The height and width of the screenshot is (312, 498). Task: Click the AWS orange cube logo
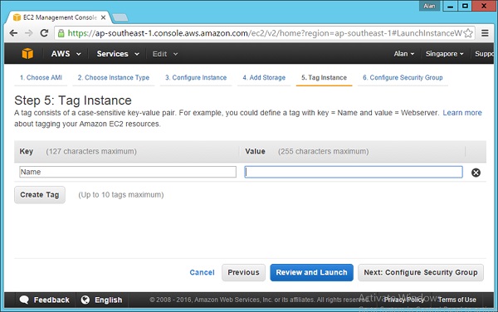27,53
